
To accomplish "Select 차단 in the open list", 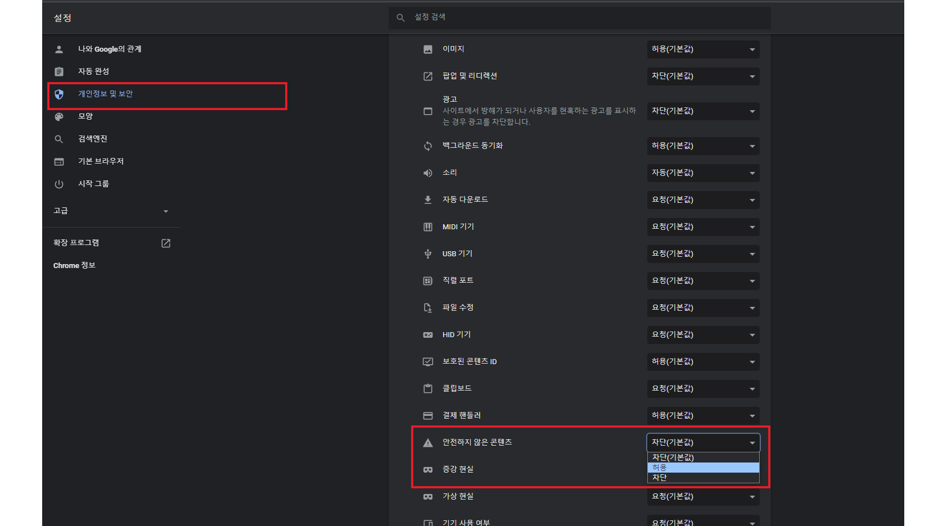I will coord(703,478).
